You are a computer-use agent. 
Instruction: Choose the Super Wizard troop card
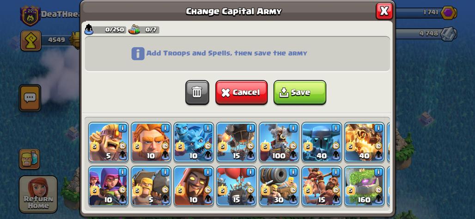pos(194,186)
